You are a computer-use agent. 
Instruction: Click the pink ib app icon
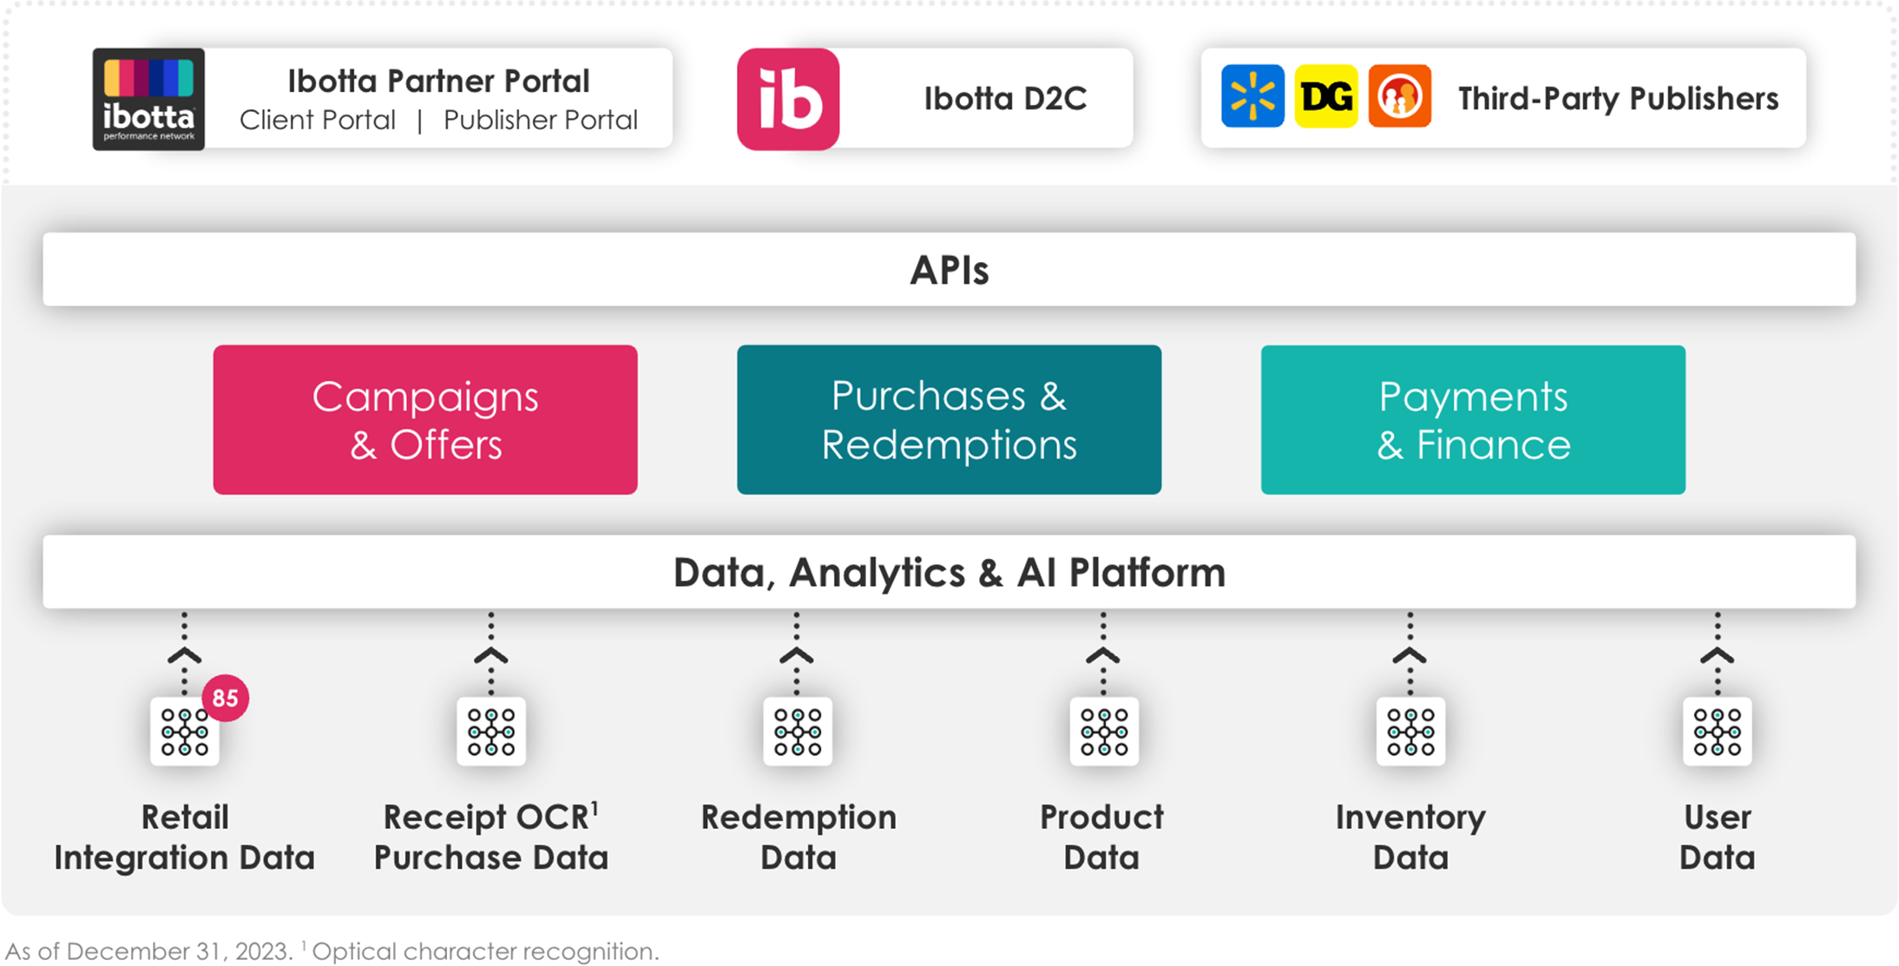click(788, 99)
